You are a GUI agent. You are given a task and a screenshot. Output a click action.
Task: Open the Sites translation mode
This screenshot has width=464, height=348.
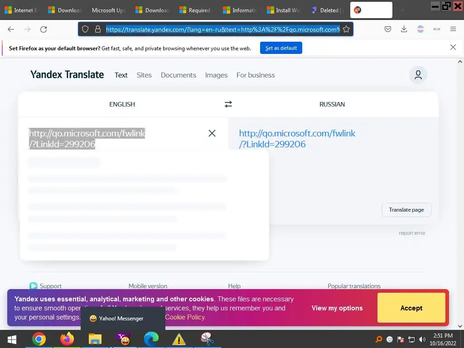pyautogui.click(x=144, y=75)
